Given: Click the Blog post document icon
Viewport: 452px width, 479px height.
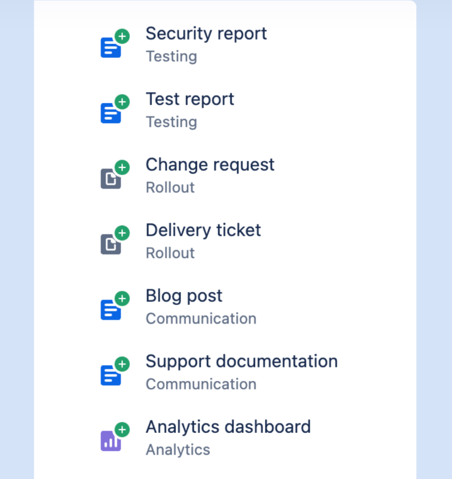Looking at the screenshot, I should click(x=111, y=310).
